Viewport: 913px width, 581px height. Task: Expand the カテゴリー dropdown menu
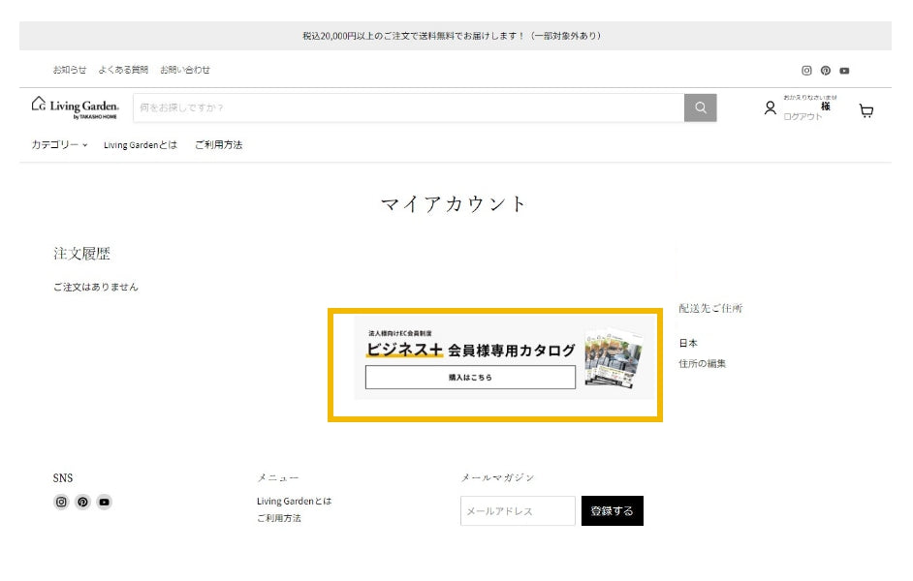[59, 145]
